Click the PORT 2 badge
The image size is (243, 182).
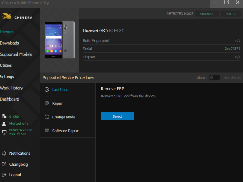[x=230, y=14]
